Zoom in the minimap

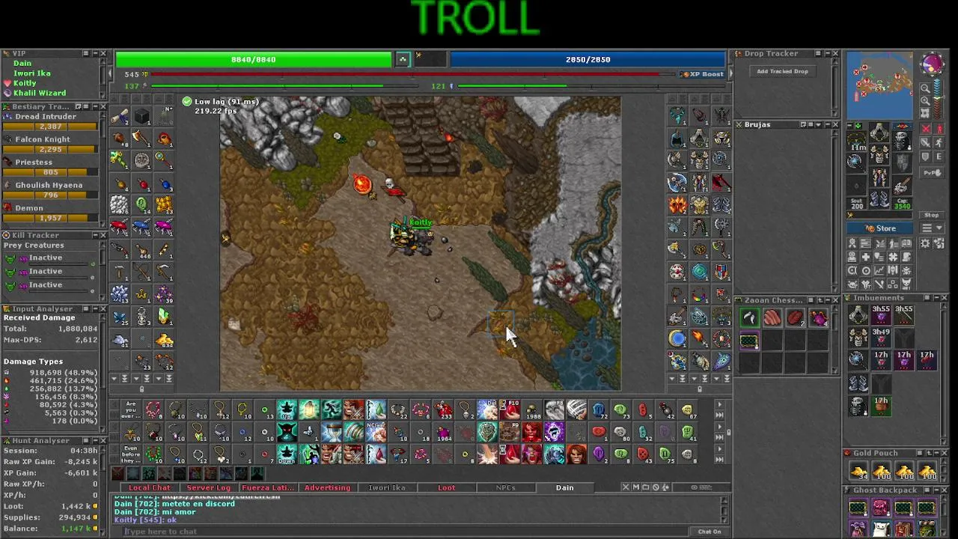click(925, 101)
